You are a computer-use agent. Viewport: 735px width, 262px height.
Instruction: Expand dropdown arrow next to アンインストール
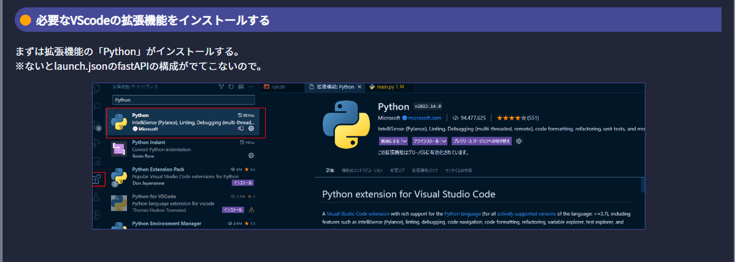[444, 141]
